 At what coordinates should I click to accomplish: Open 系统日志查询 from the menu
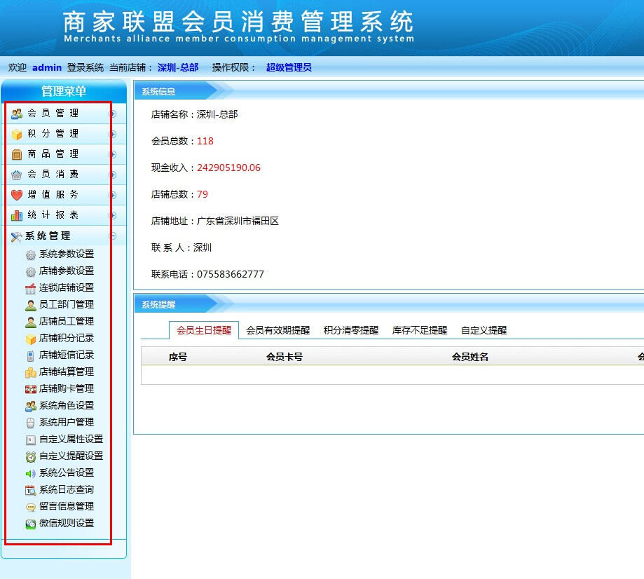click(66, 490)
